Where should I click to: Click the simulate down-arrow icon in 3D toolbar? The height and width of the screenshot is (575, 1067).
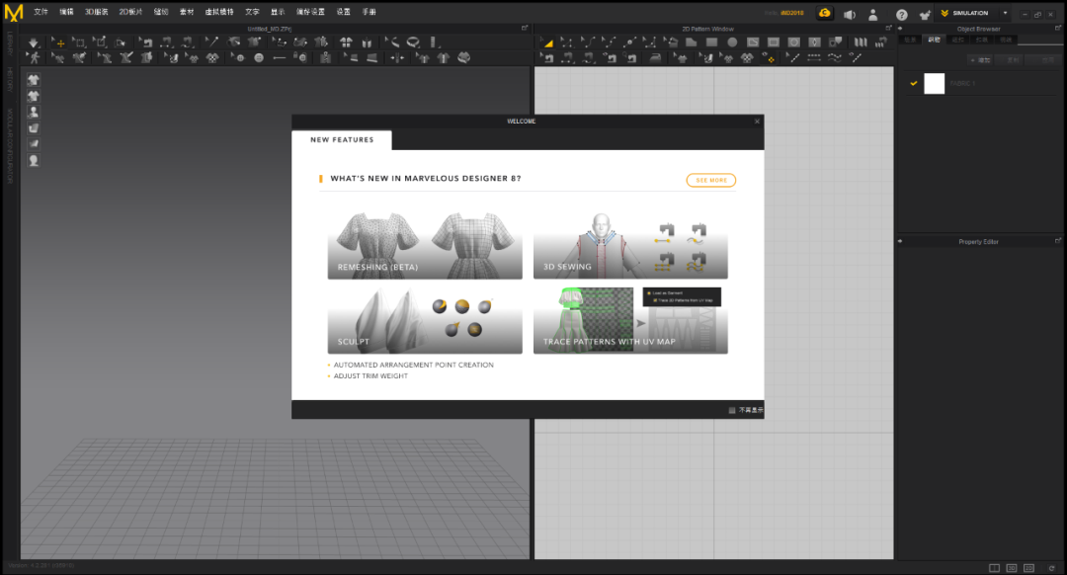pyautogui.click(x=34, y=42)
